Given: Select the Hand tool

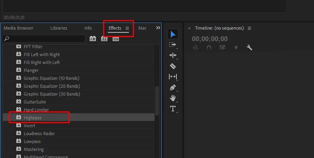Looking at the screenshot, I should click(173, 98).
